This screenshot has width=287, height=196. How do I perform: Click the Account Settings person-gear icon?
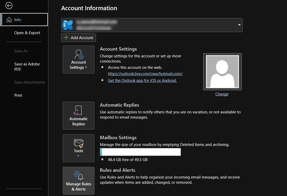(x=79, y=54)
